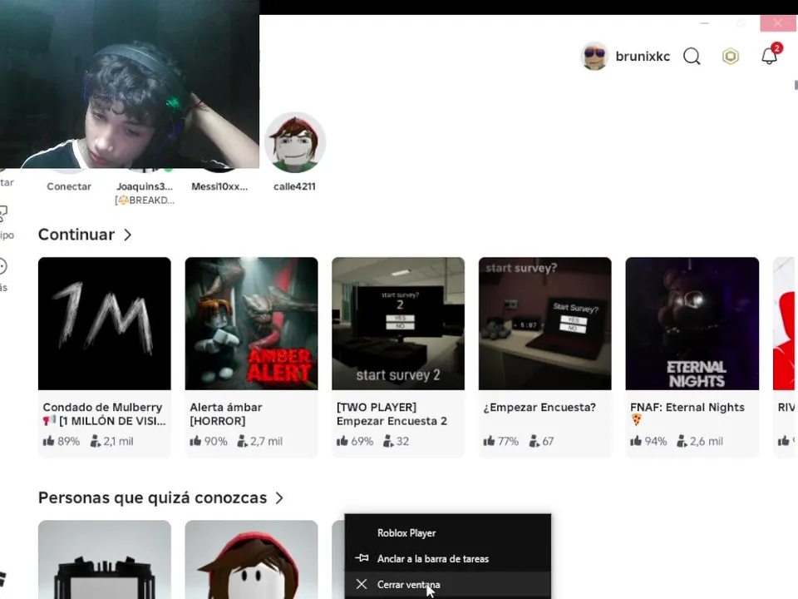Image resolution: width=798 pixels, height=599 pixels.
Task: Expand the Continuar arrow chevron
Action: coord(128,235)
